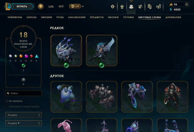This screenshot has height=132, width=194.
Task: Enable the Не куплено checkbox
Action: [7, 101]
